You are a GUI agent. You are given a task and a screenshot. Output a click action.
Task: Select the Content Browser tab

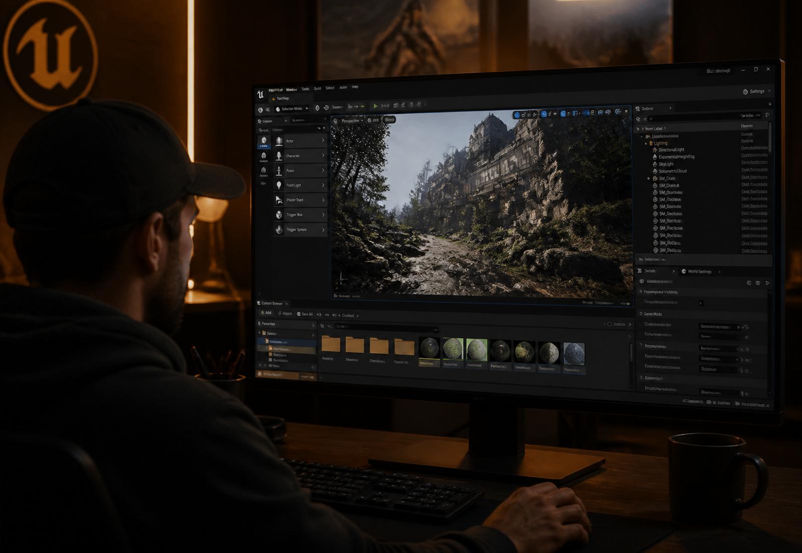point(272,304)
